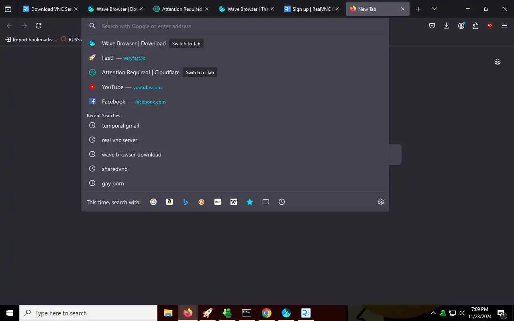The height and width of the screenshot is (321, 514).
Task: Close the New Tab tab
Action: pos(402,9)
